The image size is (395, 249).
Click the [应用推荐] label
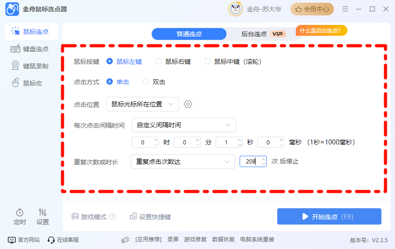149,239
